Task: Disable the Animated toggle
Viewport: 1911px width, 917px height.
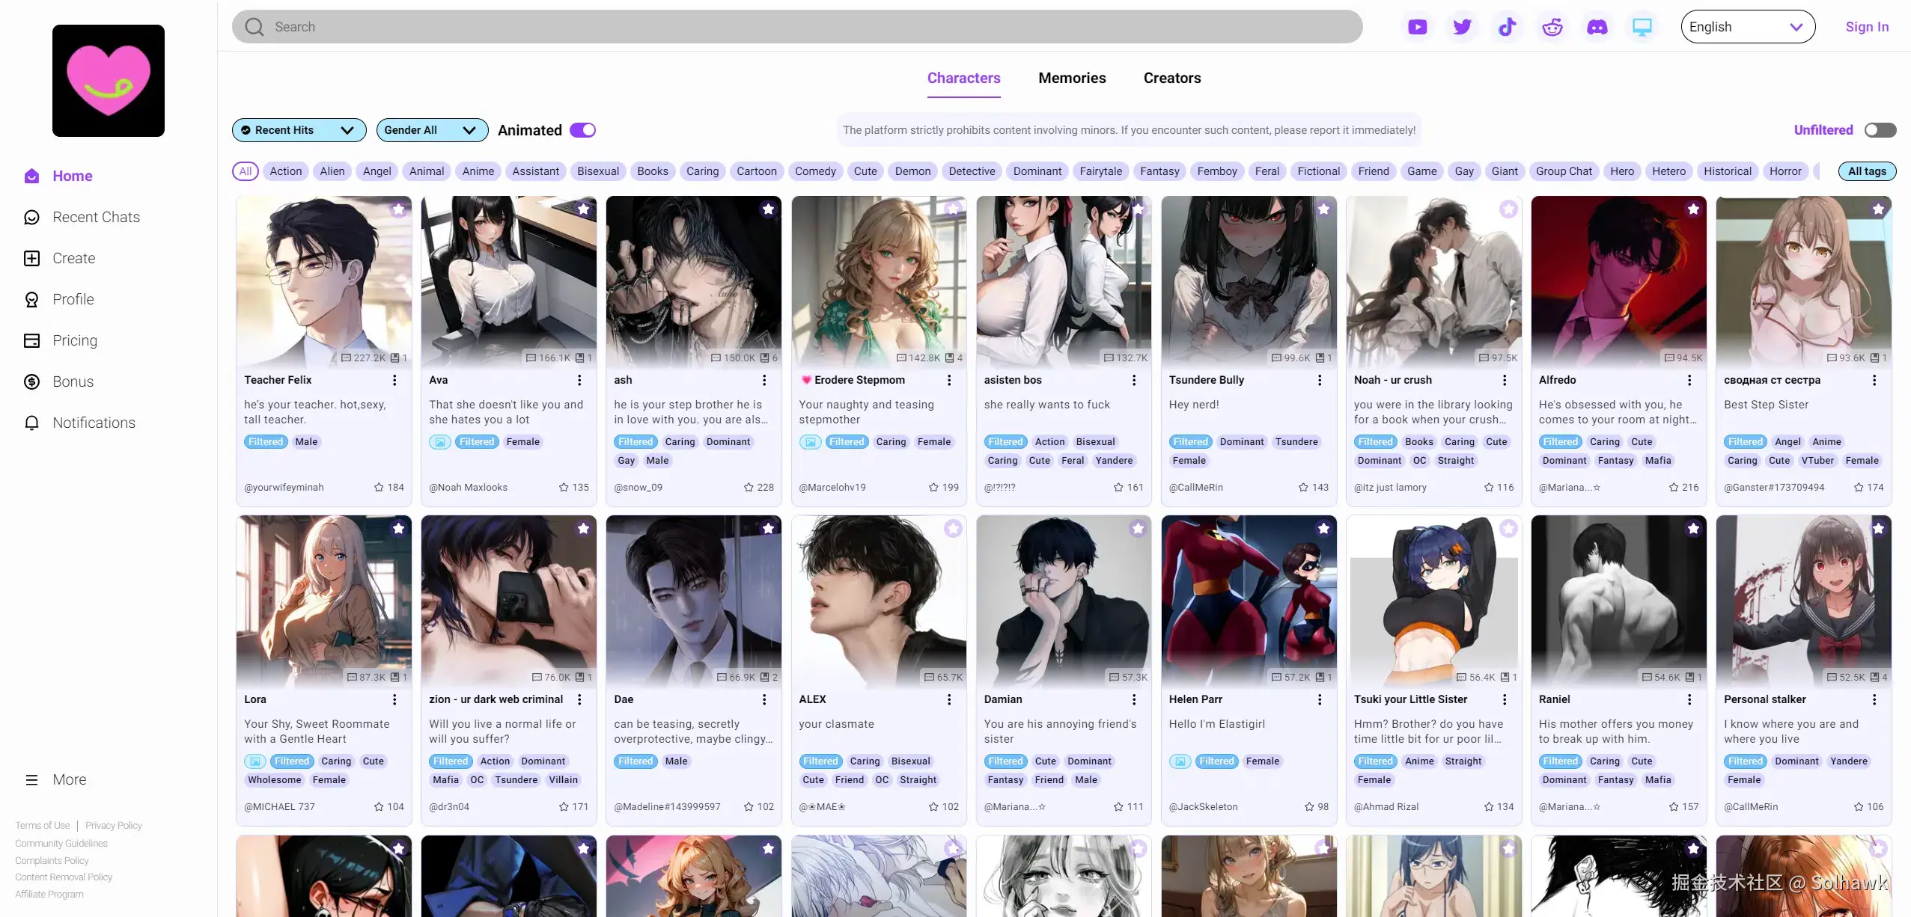Action: pos(582,129)
